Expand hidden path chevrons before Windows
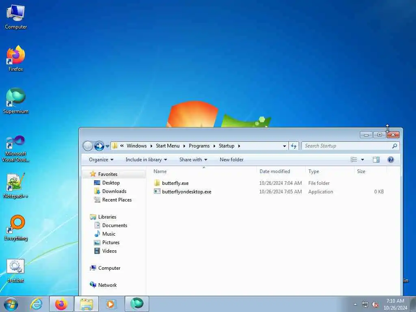Image resolution: width=416 pixels, height=312 pixels. [x=122, y=146]
